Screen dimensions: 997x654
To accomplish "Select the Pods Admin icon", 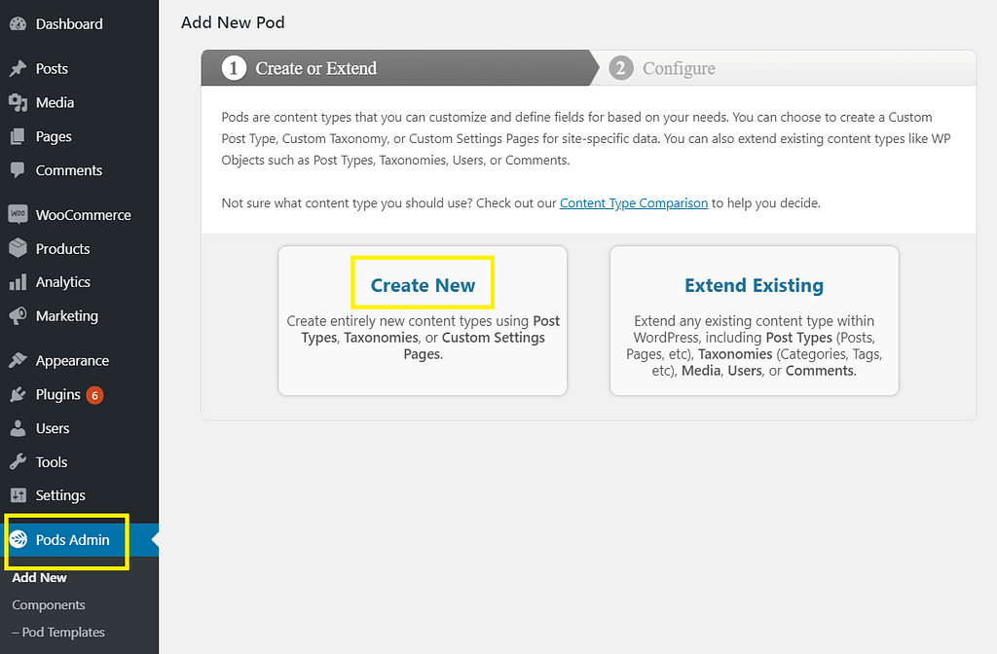I will tap(18, 539).
